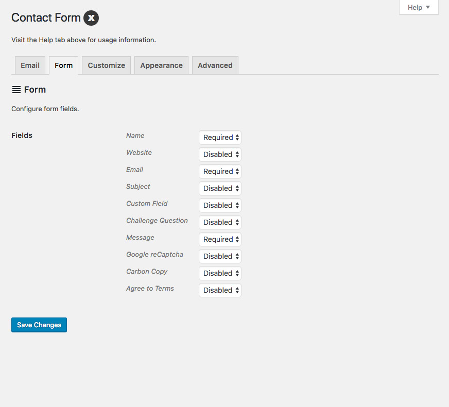
Task: Open the Customize tab
Action: coord(106,65)
